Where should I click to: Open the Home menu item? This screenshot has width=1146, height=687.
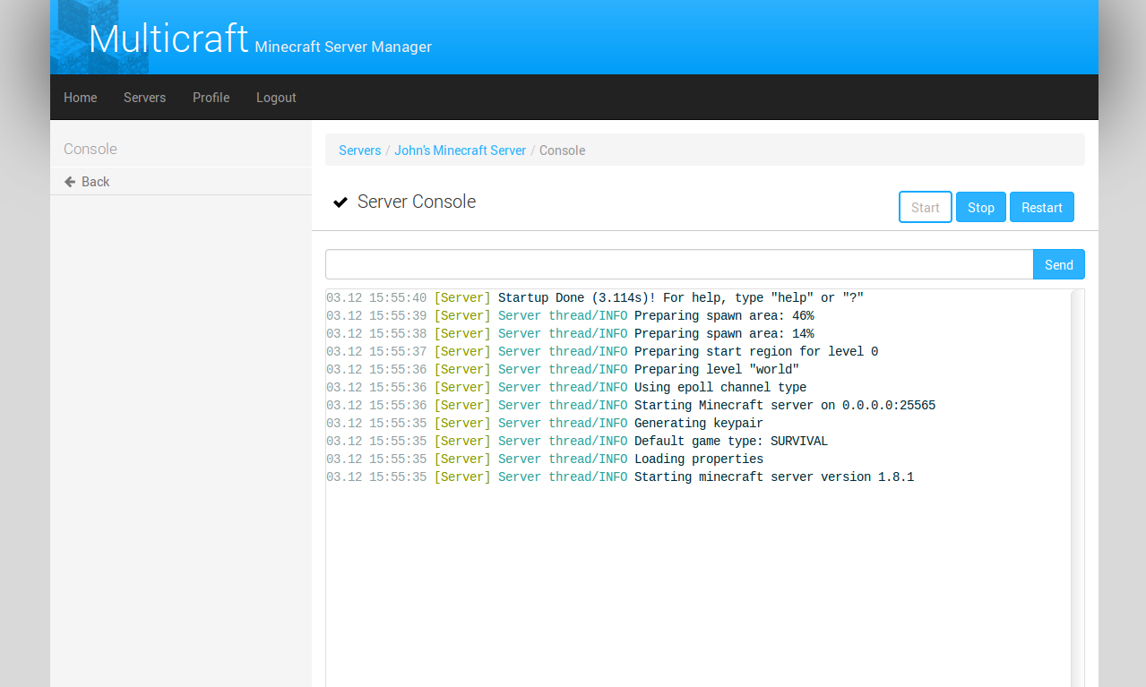click(x=80, y=97)
